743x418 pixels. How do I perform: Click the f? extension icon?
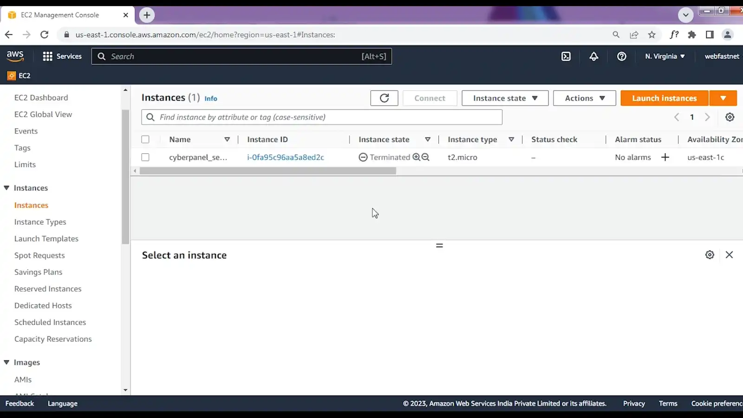(674, 34)
